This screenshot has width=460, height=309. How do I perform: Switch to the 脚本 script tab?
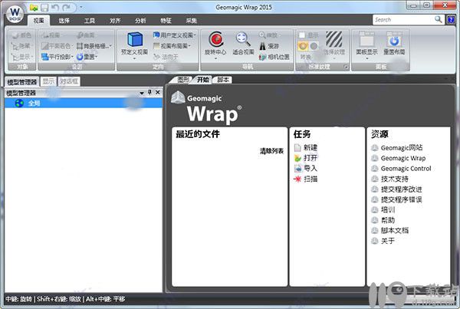point(223,80)
